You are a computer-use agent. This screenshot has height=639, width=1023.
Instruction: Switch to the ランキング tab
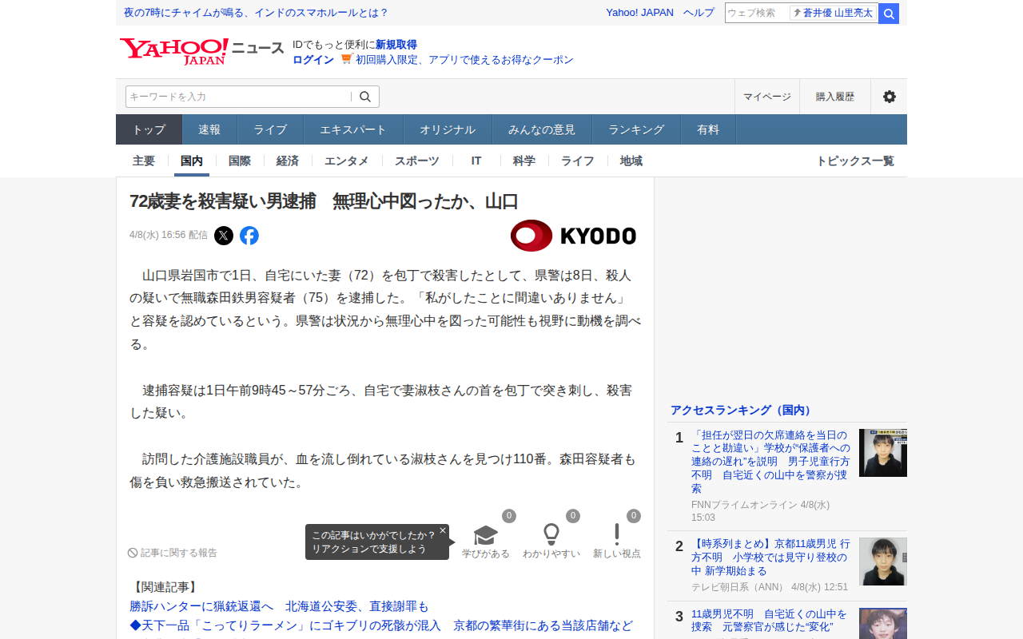pyautogui.click(x=636, y=129)
